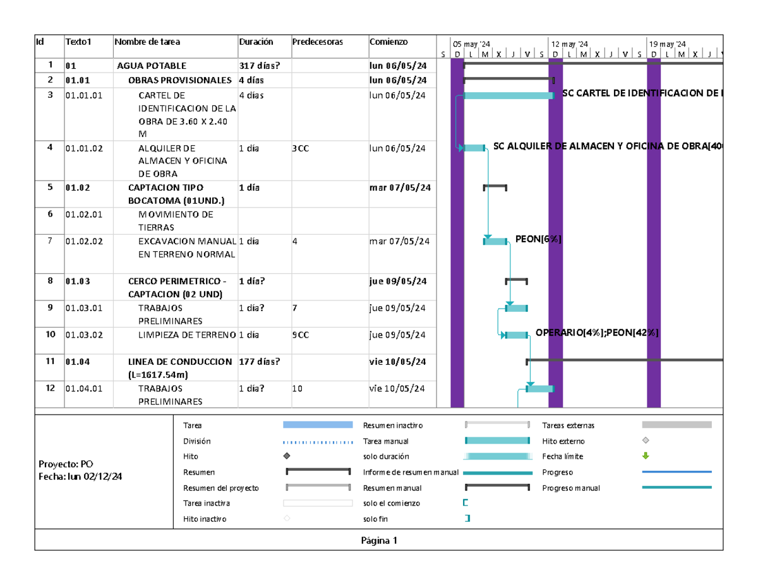
Task: Click the predecessor cell showing 3CC
Action: 301,148
